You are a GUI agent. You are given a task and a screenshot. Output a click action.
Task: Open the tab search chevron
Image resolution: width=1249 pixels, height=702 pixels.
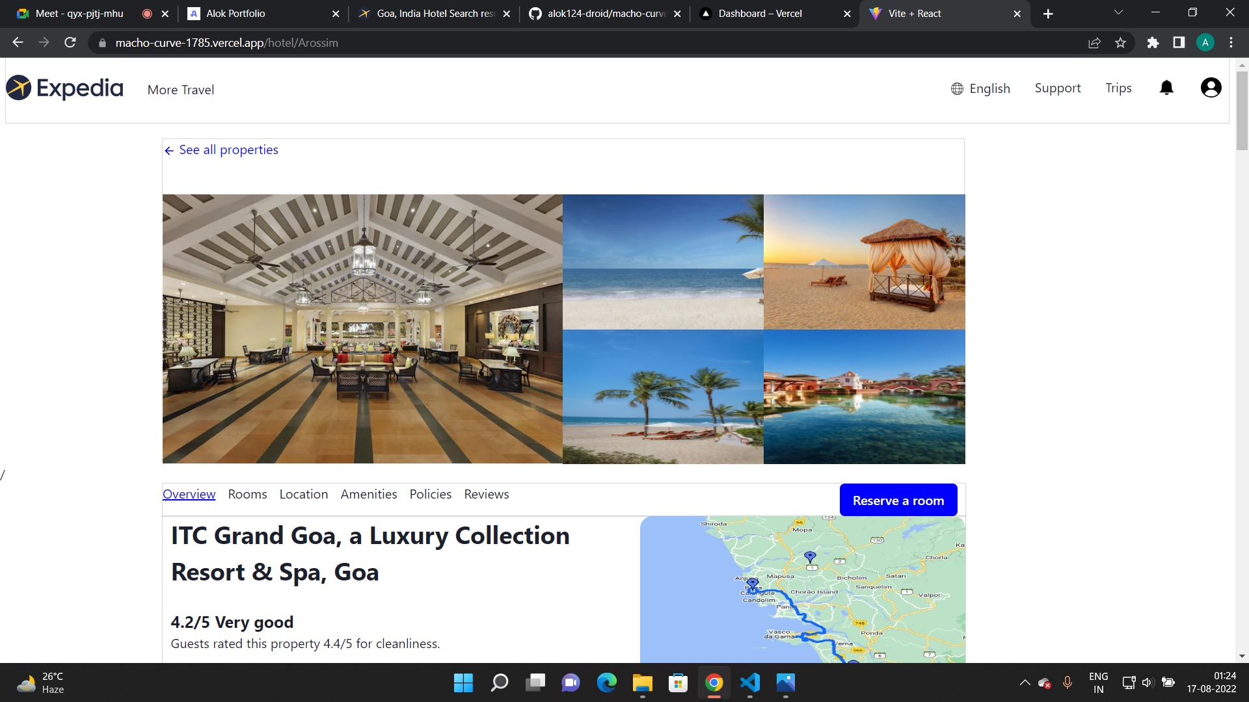point(1118,12)
